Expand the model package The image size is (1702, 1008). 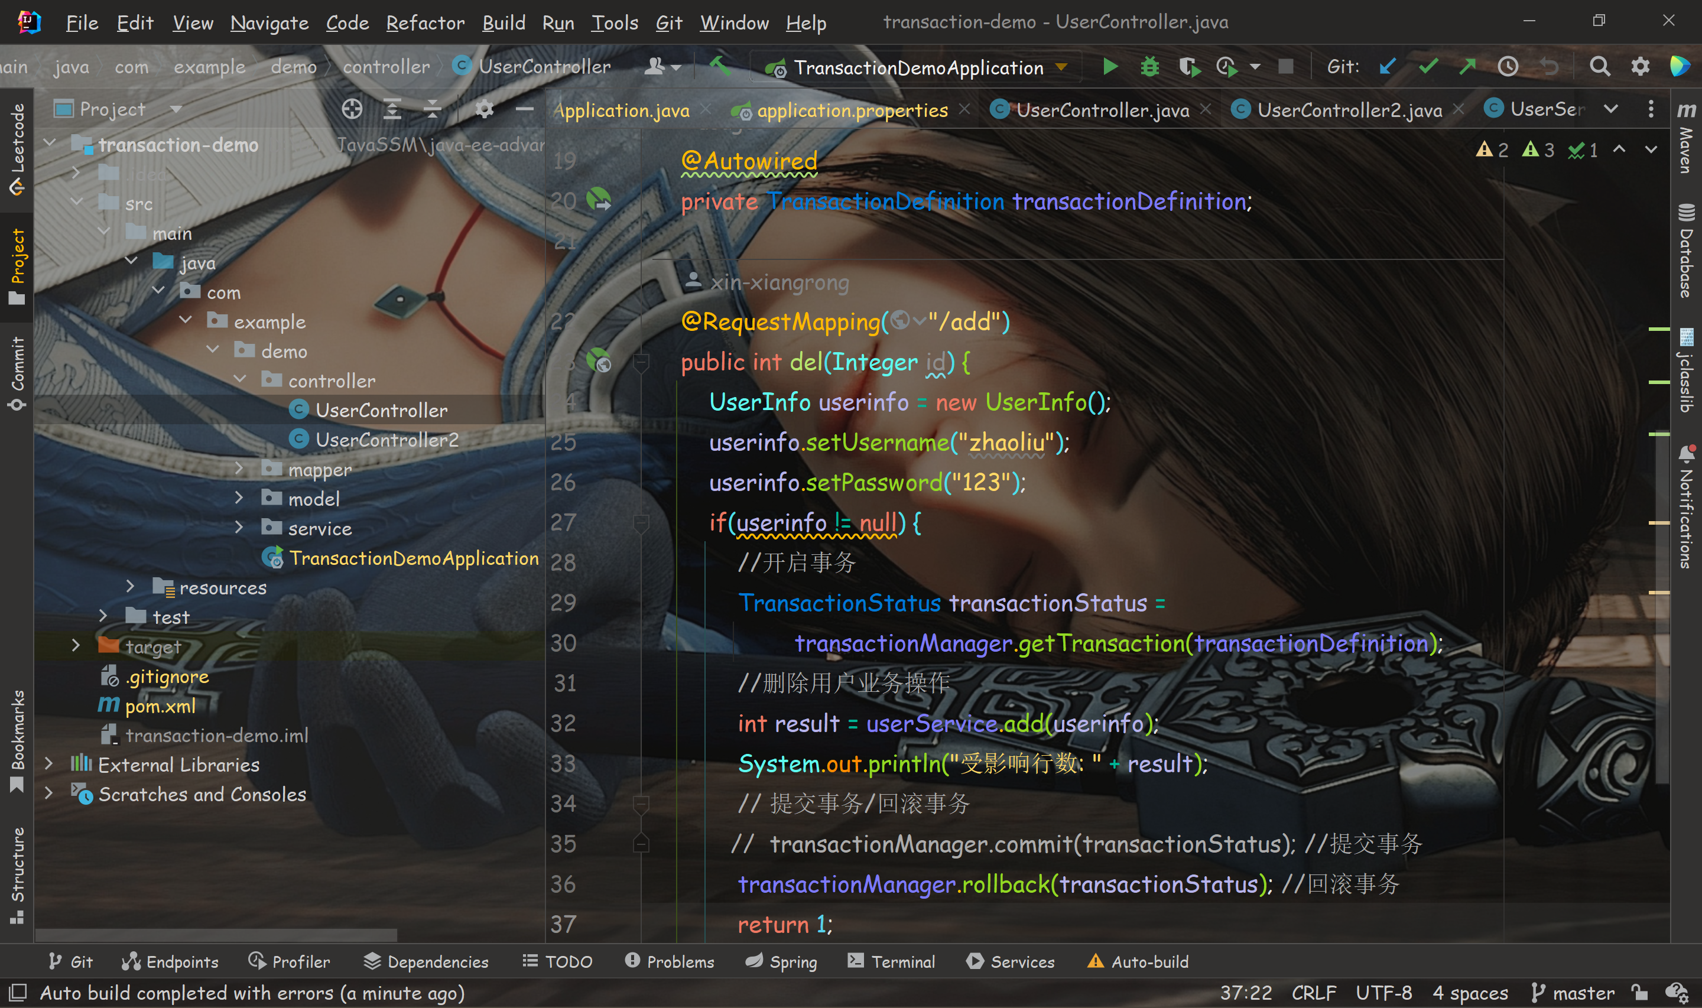[x=238, y=498]
